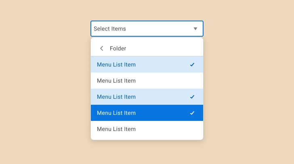Click the third Menu List Item label
This screenshot has width=294, height=164.
[116, 97]
